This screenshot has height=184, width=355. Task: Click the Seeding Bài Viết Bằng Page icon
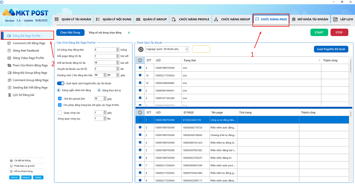[x=9, y=87]
